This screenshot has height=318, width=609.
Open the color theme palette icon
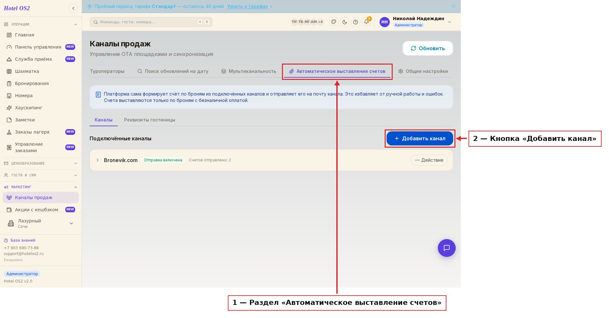coord(334,22)
